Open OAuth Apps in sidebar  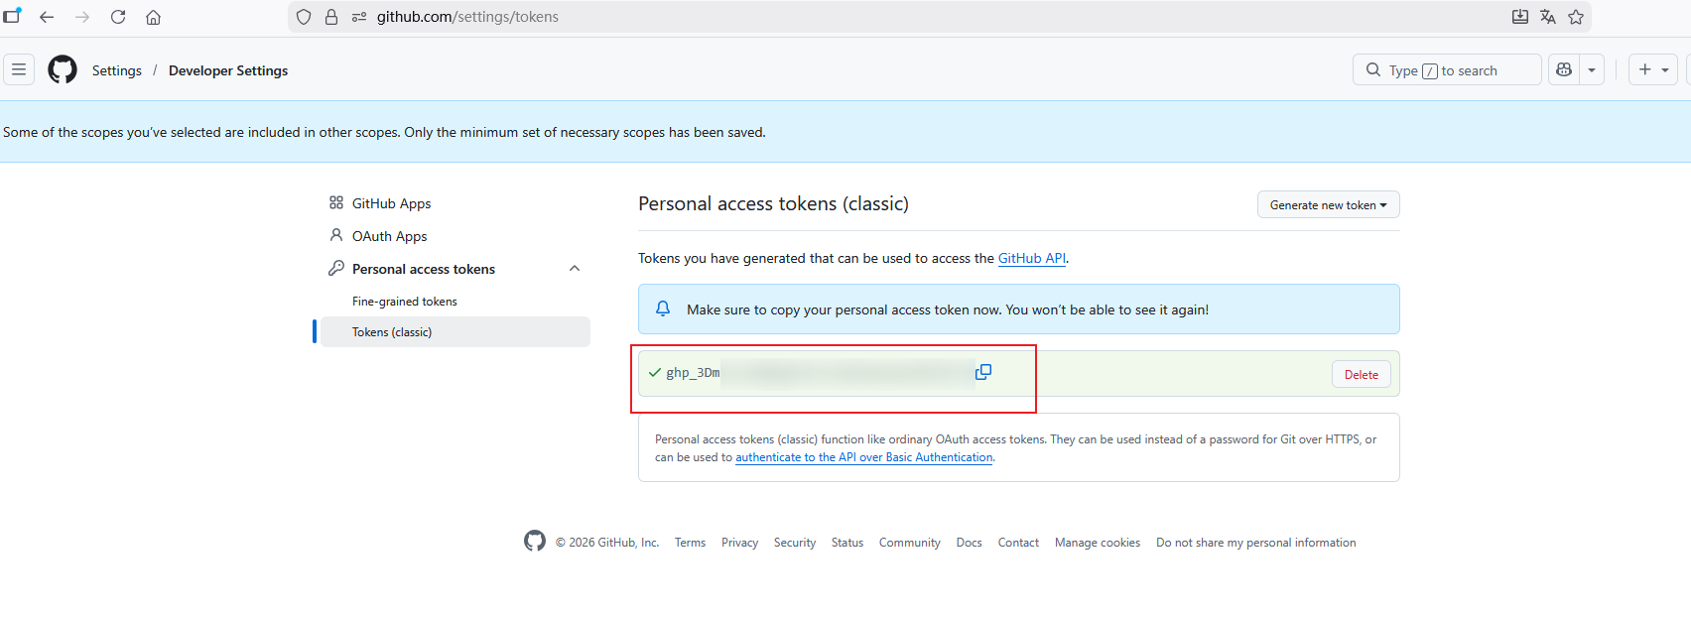pos(389,236)
